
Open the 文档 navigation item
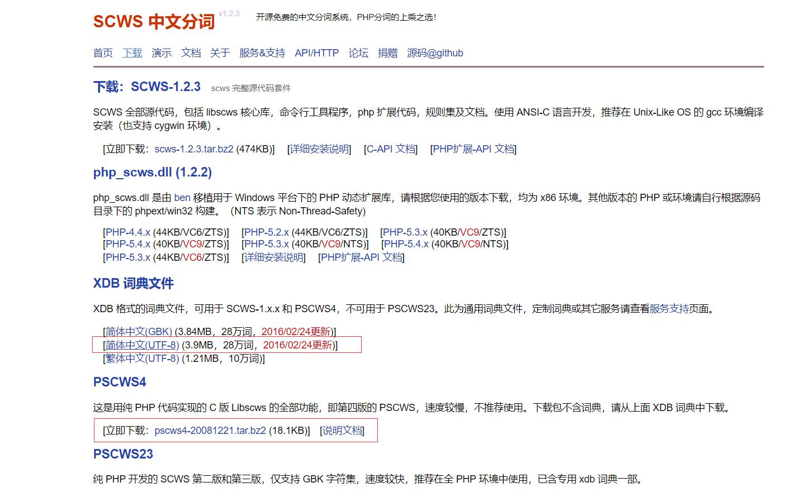click(191, 53)
